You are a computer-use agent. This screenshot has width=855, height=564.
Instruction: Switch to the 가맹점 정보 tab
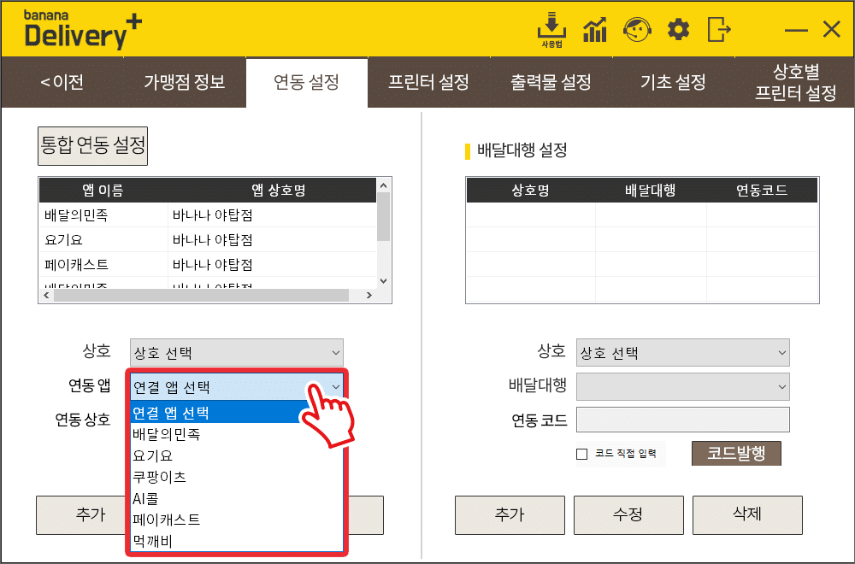[185, 82]
